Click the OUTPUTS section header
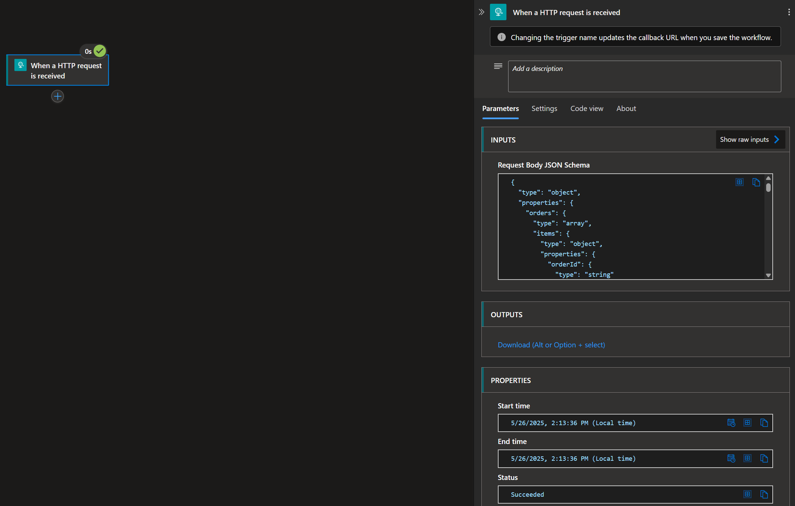 tap(635, 314)
